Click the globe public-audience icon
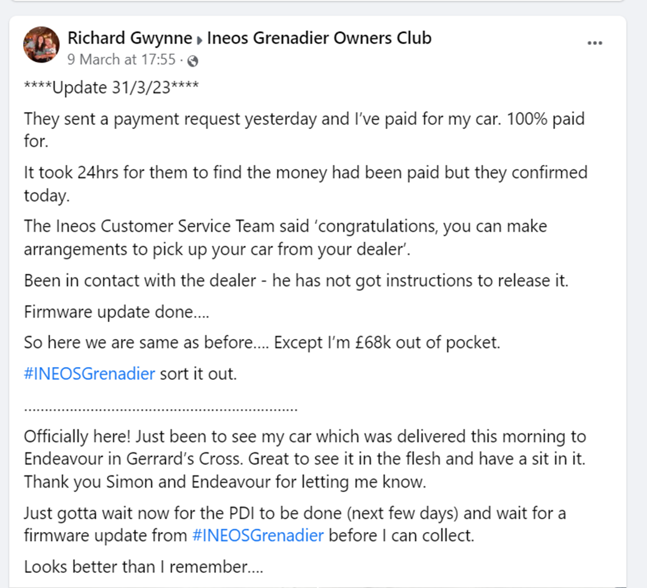The image size is (647, 588). pyautogui.click(x=193, y=61)
